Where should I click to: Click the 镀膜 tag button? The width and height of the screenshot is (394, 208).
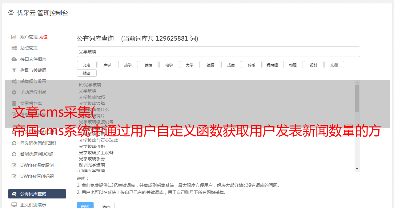211,65
